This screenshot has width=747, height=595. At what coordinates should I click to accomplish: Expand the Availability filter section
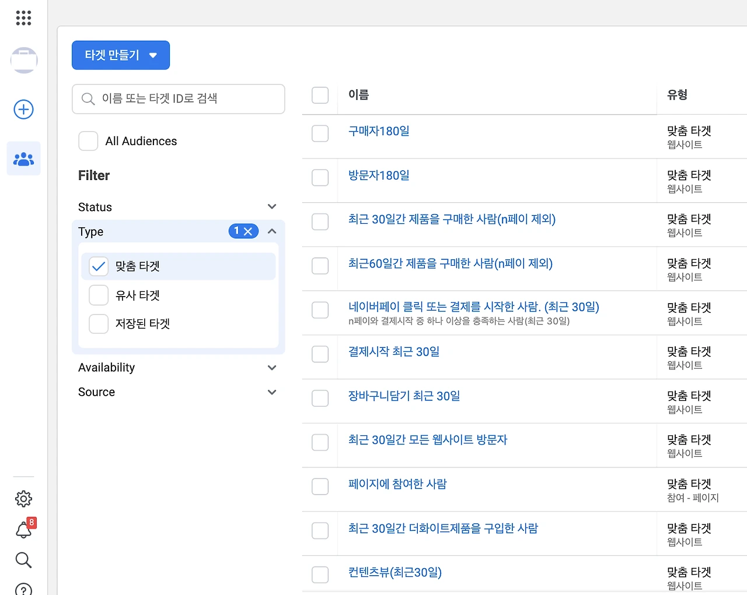coord(271,368)
